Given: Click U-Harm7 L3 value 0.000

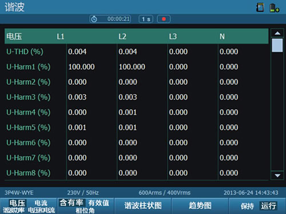Looking at the screenshot, I should (x=178, y=158).
